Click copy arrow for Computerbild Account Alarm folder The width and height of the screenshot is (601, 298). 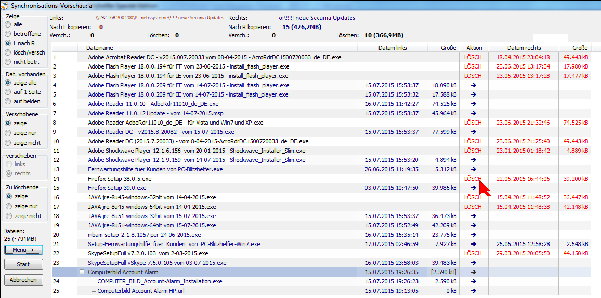(x=473, y=272)
